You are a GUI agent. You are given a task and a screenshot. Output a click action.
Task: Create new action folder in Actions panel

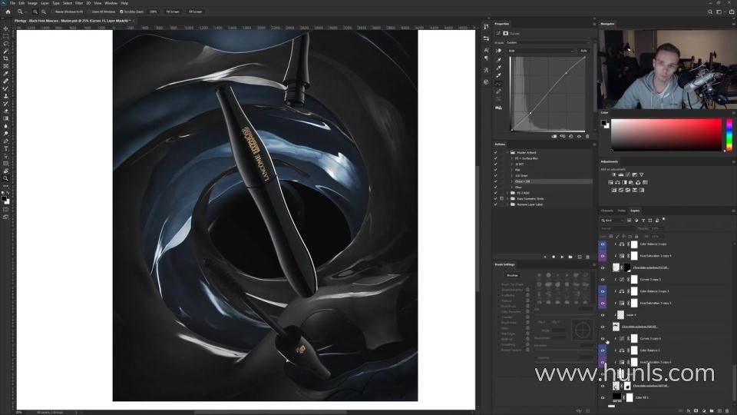(570, 257)
